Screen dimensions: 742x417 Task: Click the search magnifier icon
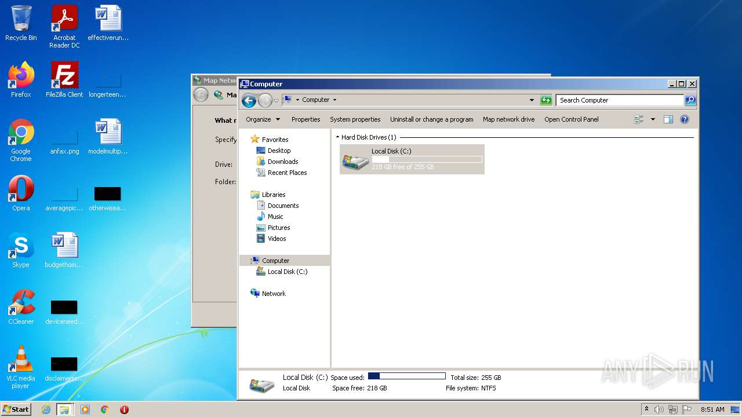point(690,100)
